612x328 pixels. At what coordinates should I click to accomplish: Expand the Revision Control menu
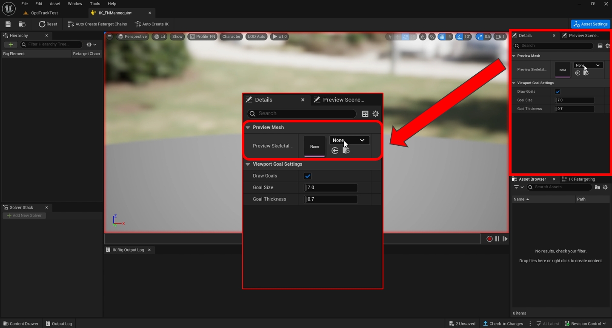coord(586,324)
